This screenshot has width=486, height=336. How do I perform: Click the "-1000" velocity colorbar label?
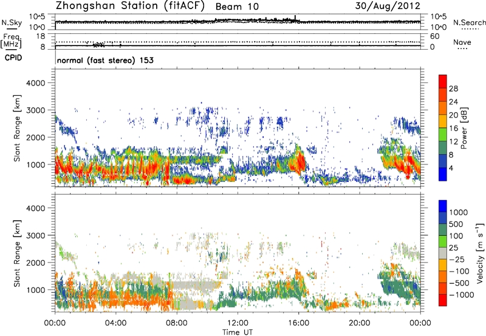pyautogui.click(x=461, y=295)
